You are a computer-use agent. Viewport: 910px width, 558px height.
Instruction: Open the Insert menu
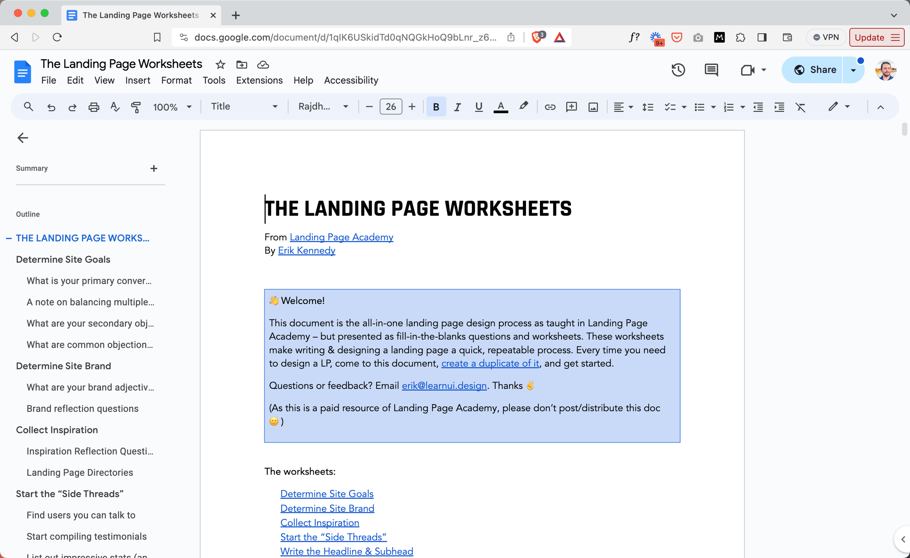tap(138, 80)
